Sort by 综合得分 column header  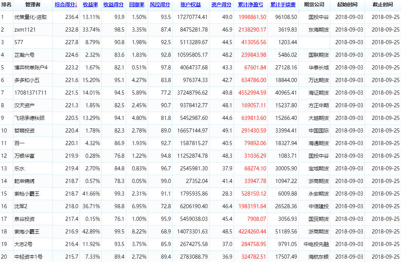click(x=66, y=4)
